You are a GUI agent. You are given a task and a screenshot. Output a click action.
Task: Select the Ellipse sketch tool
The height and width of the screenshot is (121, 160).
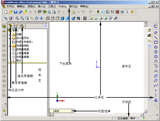[156, 76]
